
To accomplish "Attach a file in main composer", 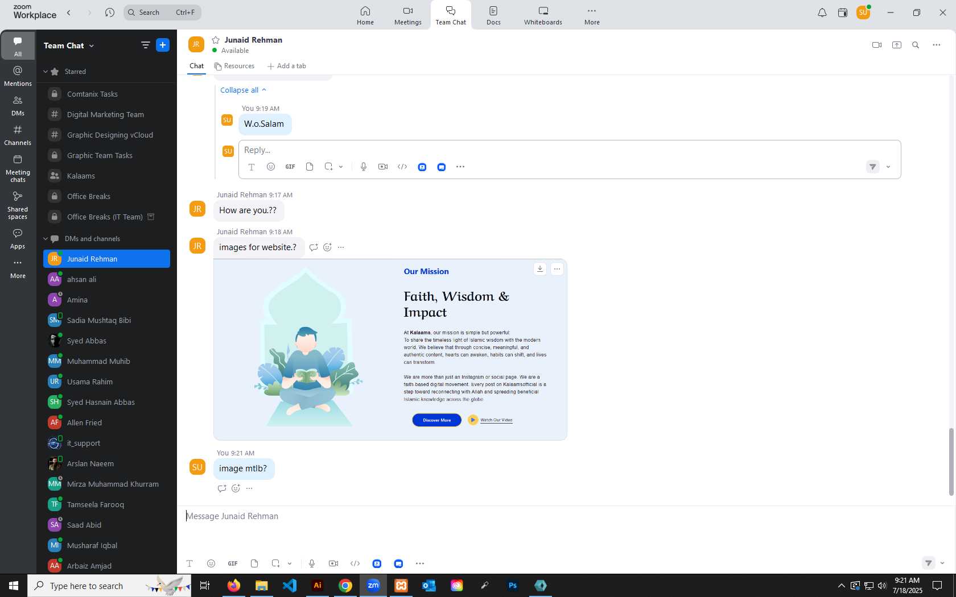I will click(254, 563).
